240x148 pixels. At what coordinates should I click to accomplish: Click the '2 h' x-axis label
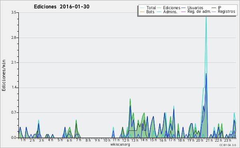click(x=32, y=140)
